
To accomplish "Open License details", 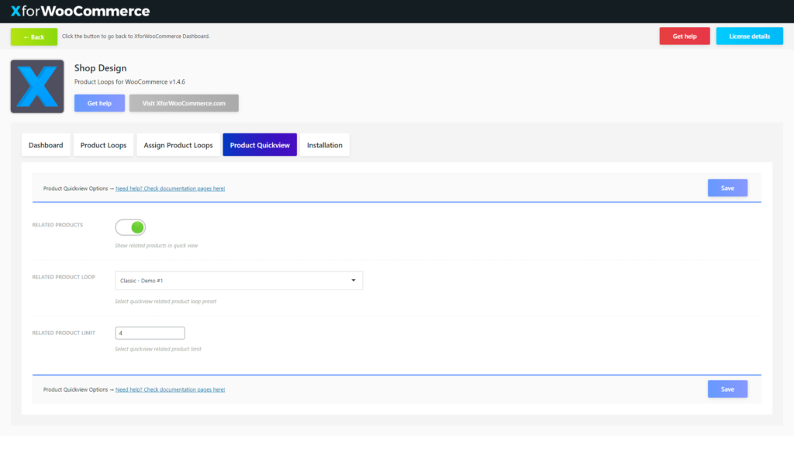I will (749, 36).
